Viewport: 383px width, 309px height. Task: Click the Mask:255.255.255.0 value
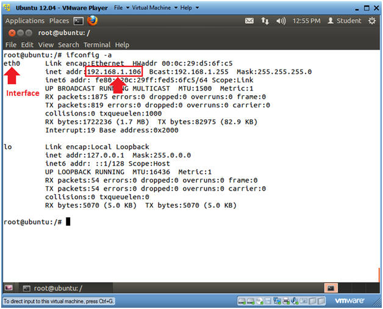[274, 71]
